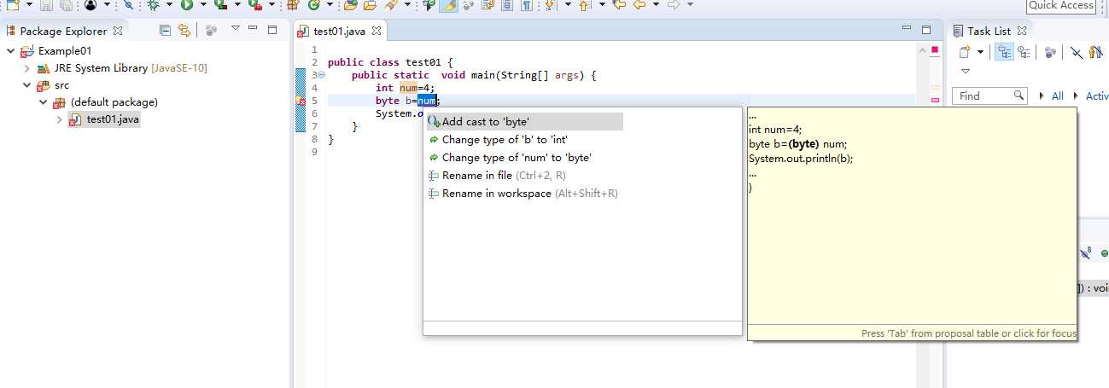Image resolution: width=1109 pixels, height=388 pixels.
Task: Open the New Task dropdown arrow
Action: click(x=981, y=53)
